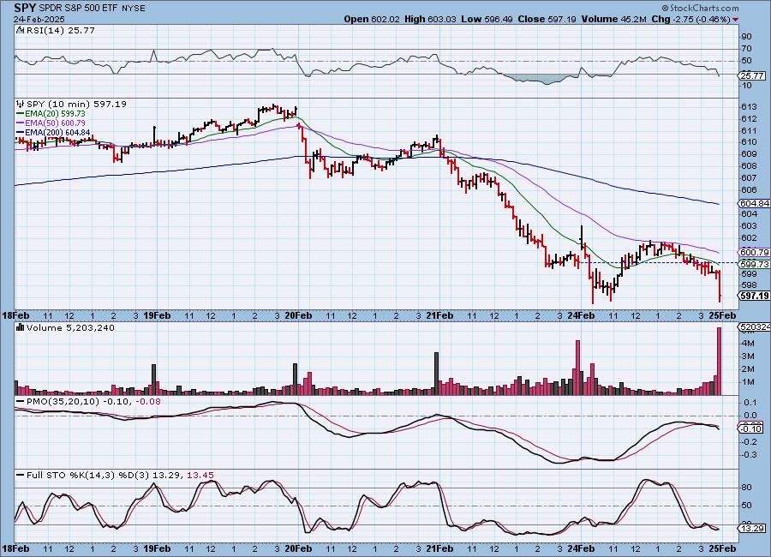The height and width of the screenshot is (557, 771).
Task: Click the RSI(14) legend line icon
Action: [21, 31]
